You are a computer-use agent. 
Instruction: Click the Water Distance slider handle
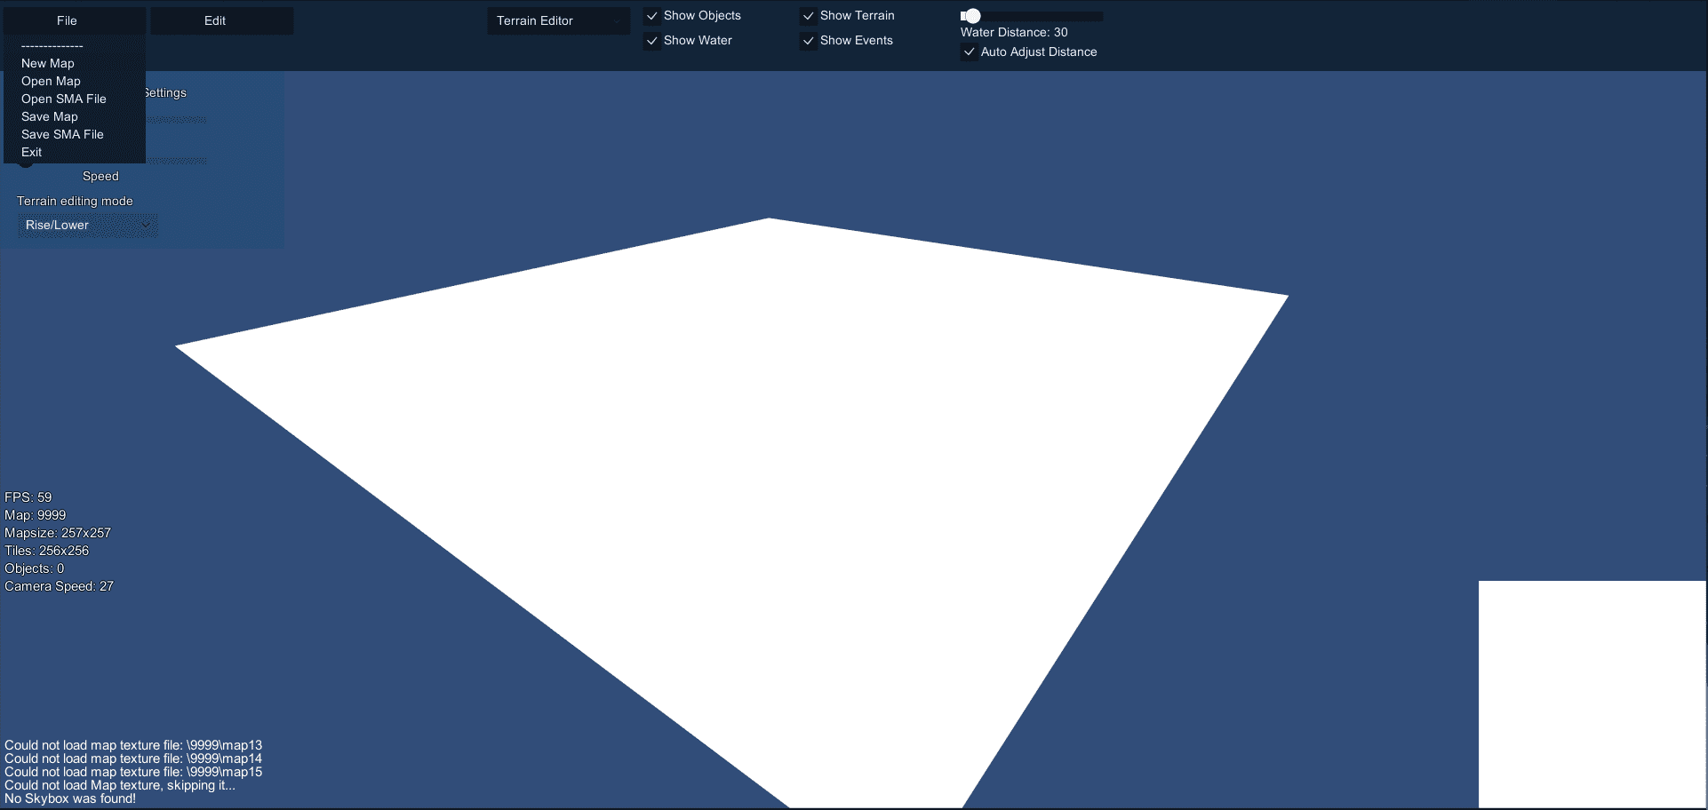point(972,15)
